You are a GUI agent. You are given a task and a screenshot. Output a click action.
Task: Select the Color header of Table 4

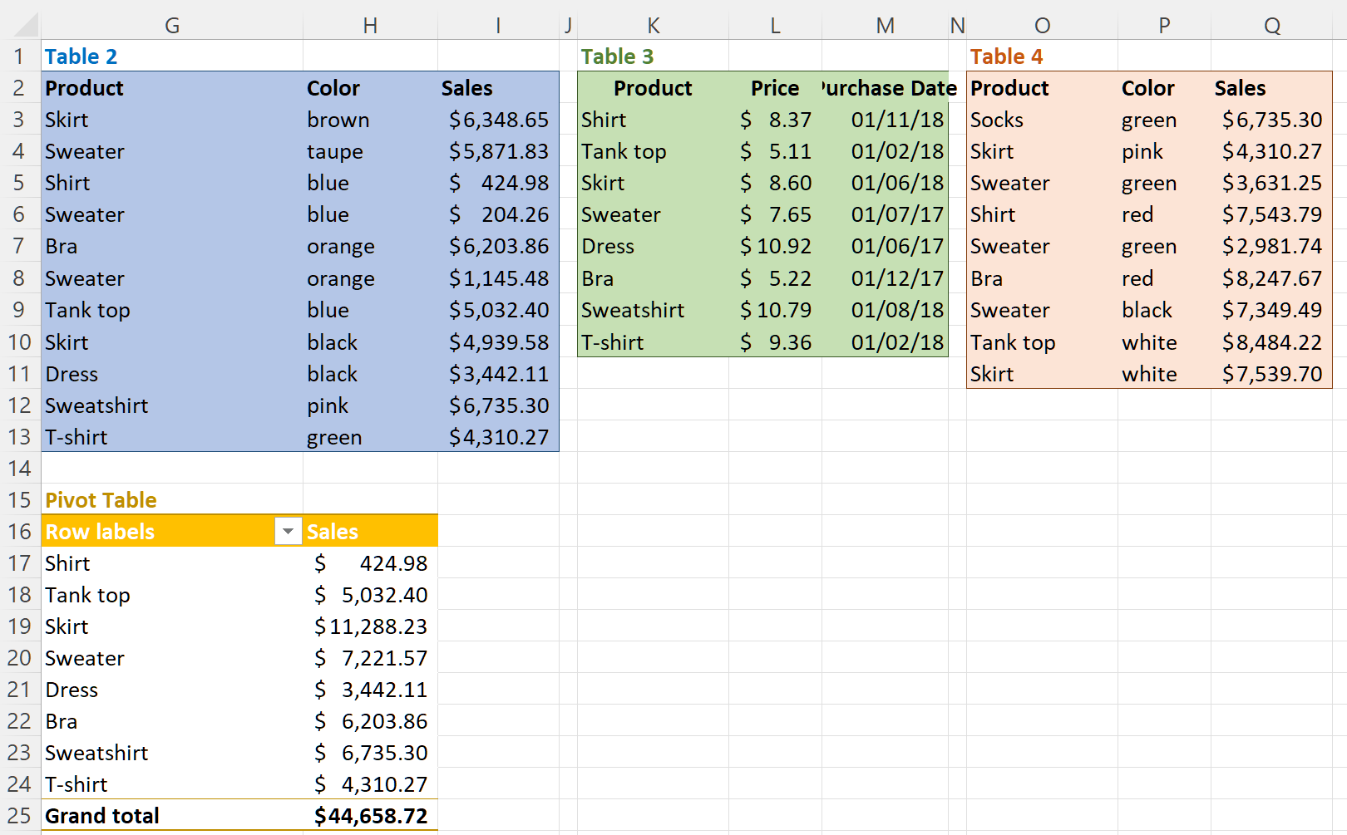[1148, 88]
